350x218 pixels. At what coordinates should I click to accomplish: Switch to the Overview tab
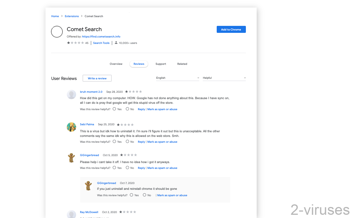point(116,64)
